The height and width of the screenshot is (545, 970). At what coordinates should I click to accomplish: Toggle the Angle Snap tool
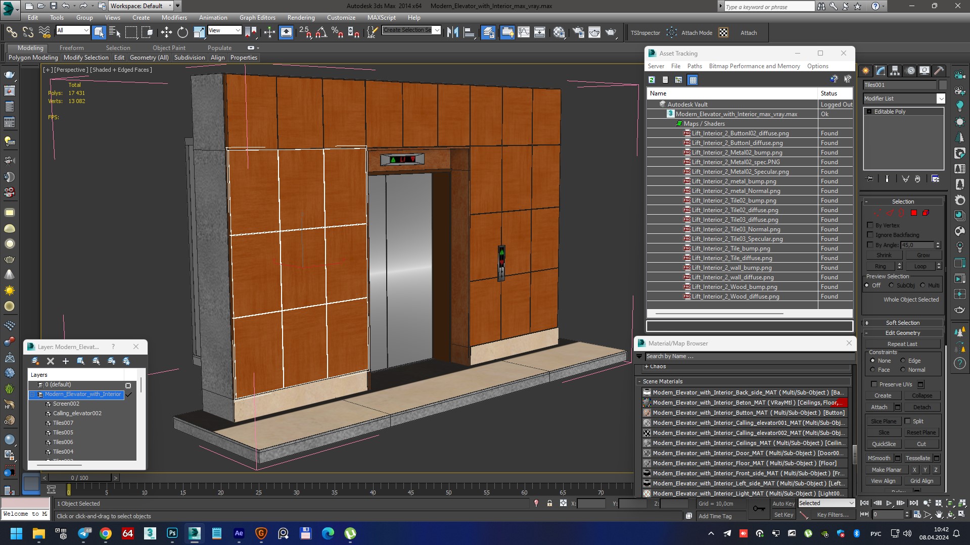coord(321,32)
